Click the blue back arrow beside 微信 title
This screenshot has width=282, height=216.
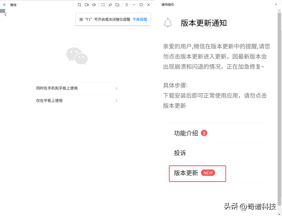pos(5,5)
